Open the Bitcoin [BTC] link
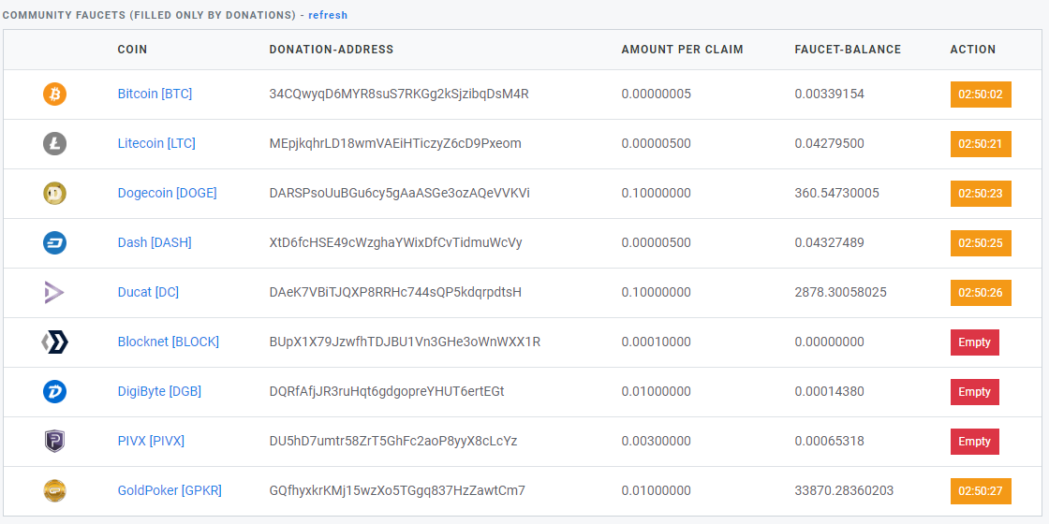The height and width of the screenshot is (524, 1049). [x=155, y=95]
